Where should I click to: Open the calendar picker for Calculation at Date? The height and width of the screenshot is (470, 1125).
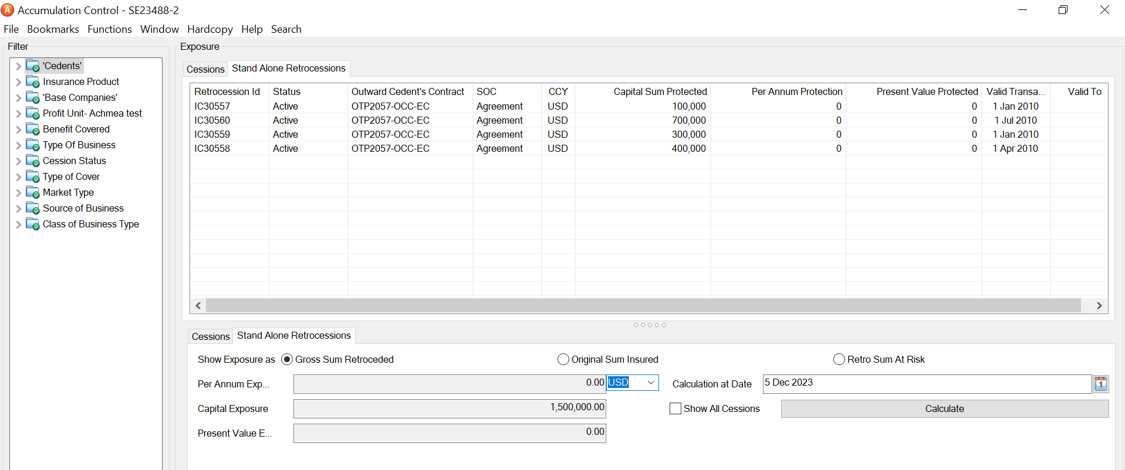pyautogui.click(x=1100, y=384)
